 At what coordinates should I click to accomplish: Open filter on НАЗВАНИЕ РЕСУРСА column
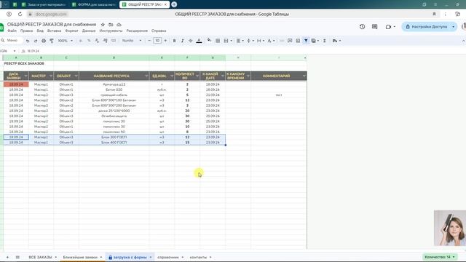tap(146, 76)
